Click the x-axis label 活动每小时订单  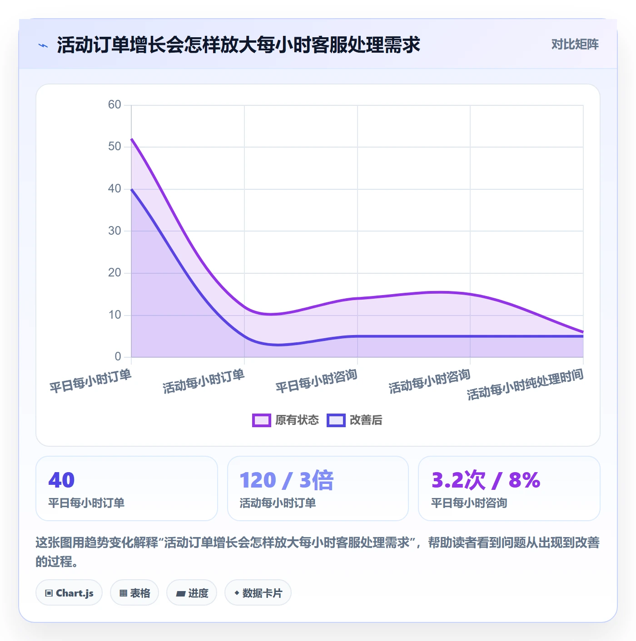[x=204, y=381]
